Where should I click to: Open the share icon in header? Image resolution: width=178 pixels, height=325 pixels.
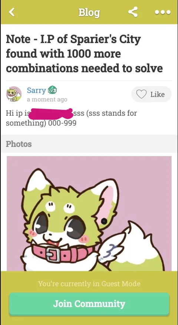tap(133, 12)
